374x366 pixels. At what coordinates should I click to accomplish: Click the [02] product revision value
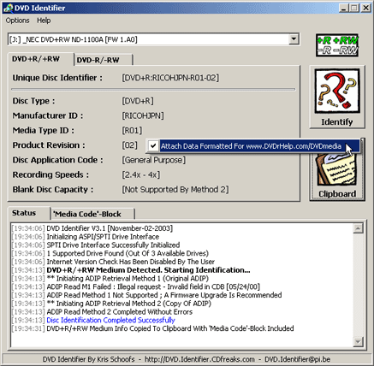129,145
